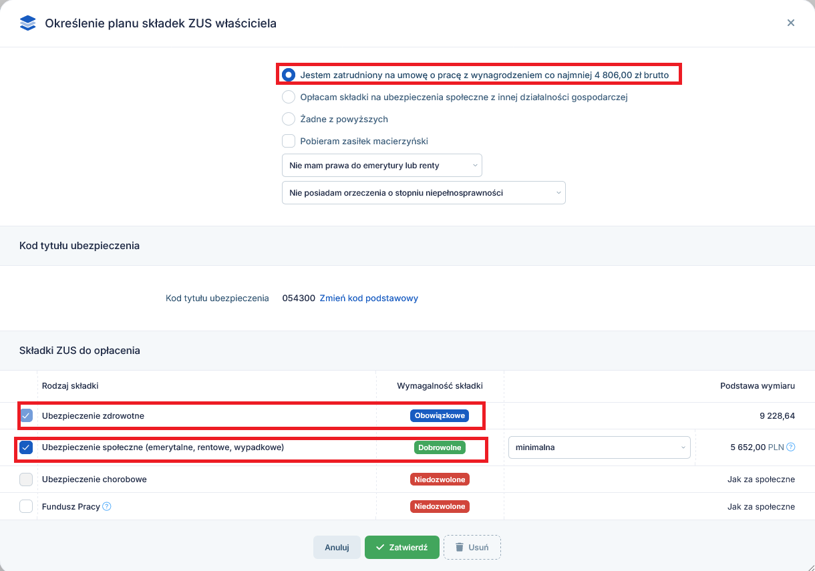Image resolution: width=815 pixels, height=571 pixels.
Task: Click the Obowiązkowe badge for health insurance
Action: pyautogui.click(x=439, y=415)
